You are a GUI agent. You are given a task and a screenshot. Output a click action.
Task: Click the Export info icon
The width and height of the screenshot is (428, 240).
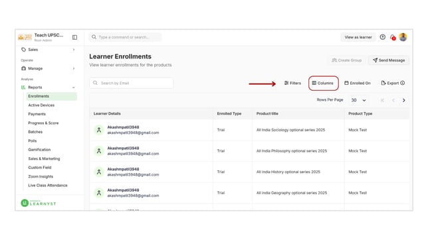tap(402, 83)
